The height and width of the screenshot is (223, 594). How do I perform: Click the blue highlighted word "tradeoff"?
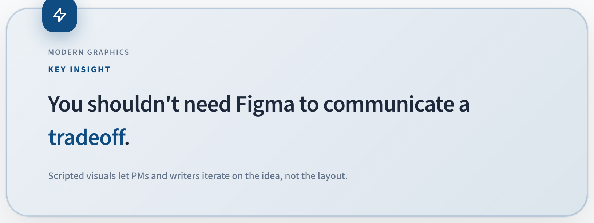[87, 137]
